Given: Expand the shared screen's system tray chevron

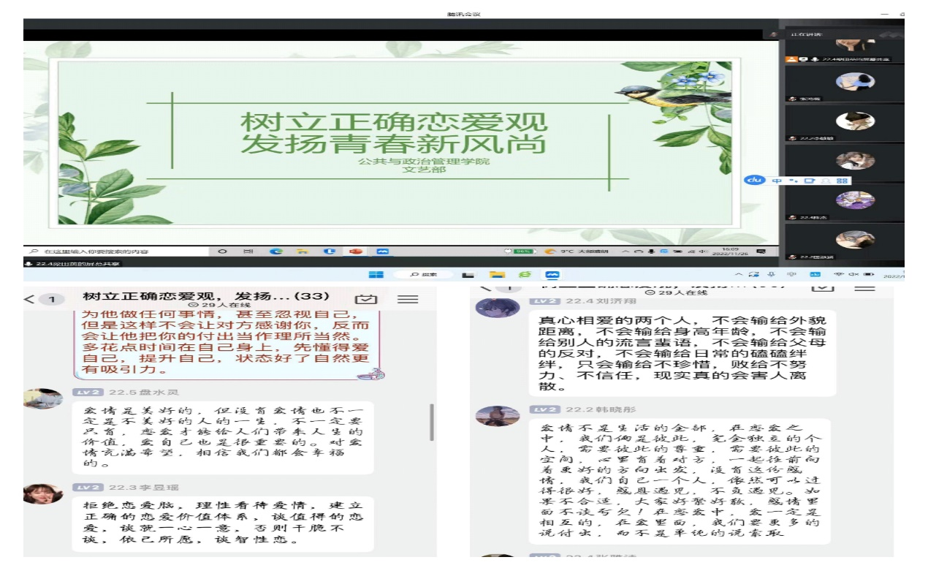Looking at the screenshot, I should tap(625, 251).
